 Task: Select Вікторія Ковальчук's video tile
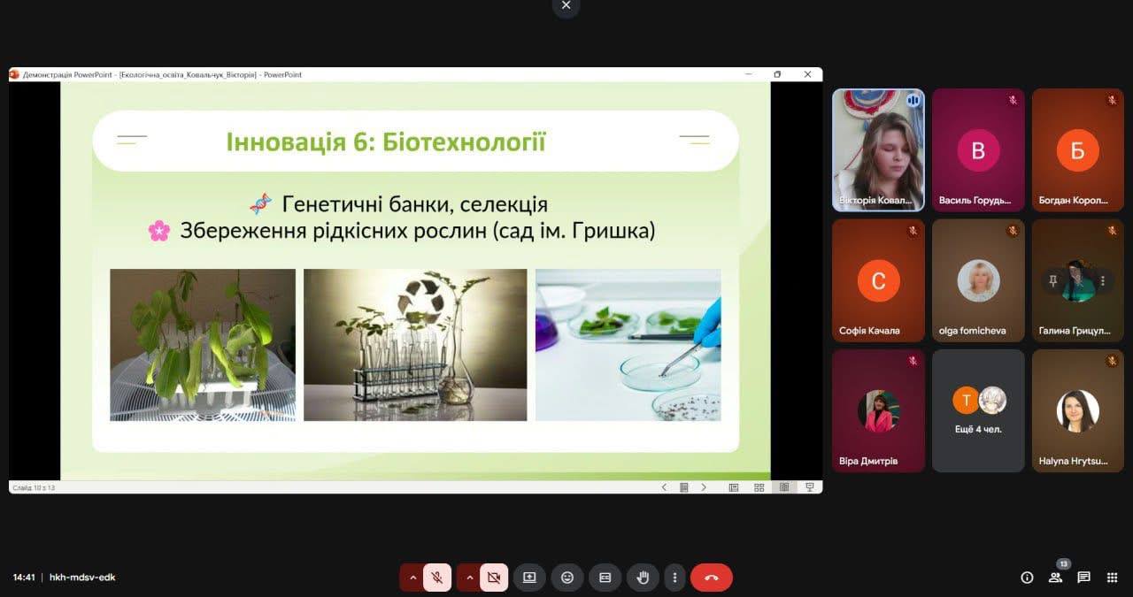878,149
